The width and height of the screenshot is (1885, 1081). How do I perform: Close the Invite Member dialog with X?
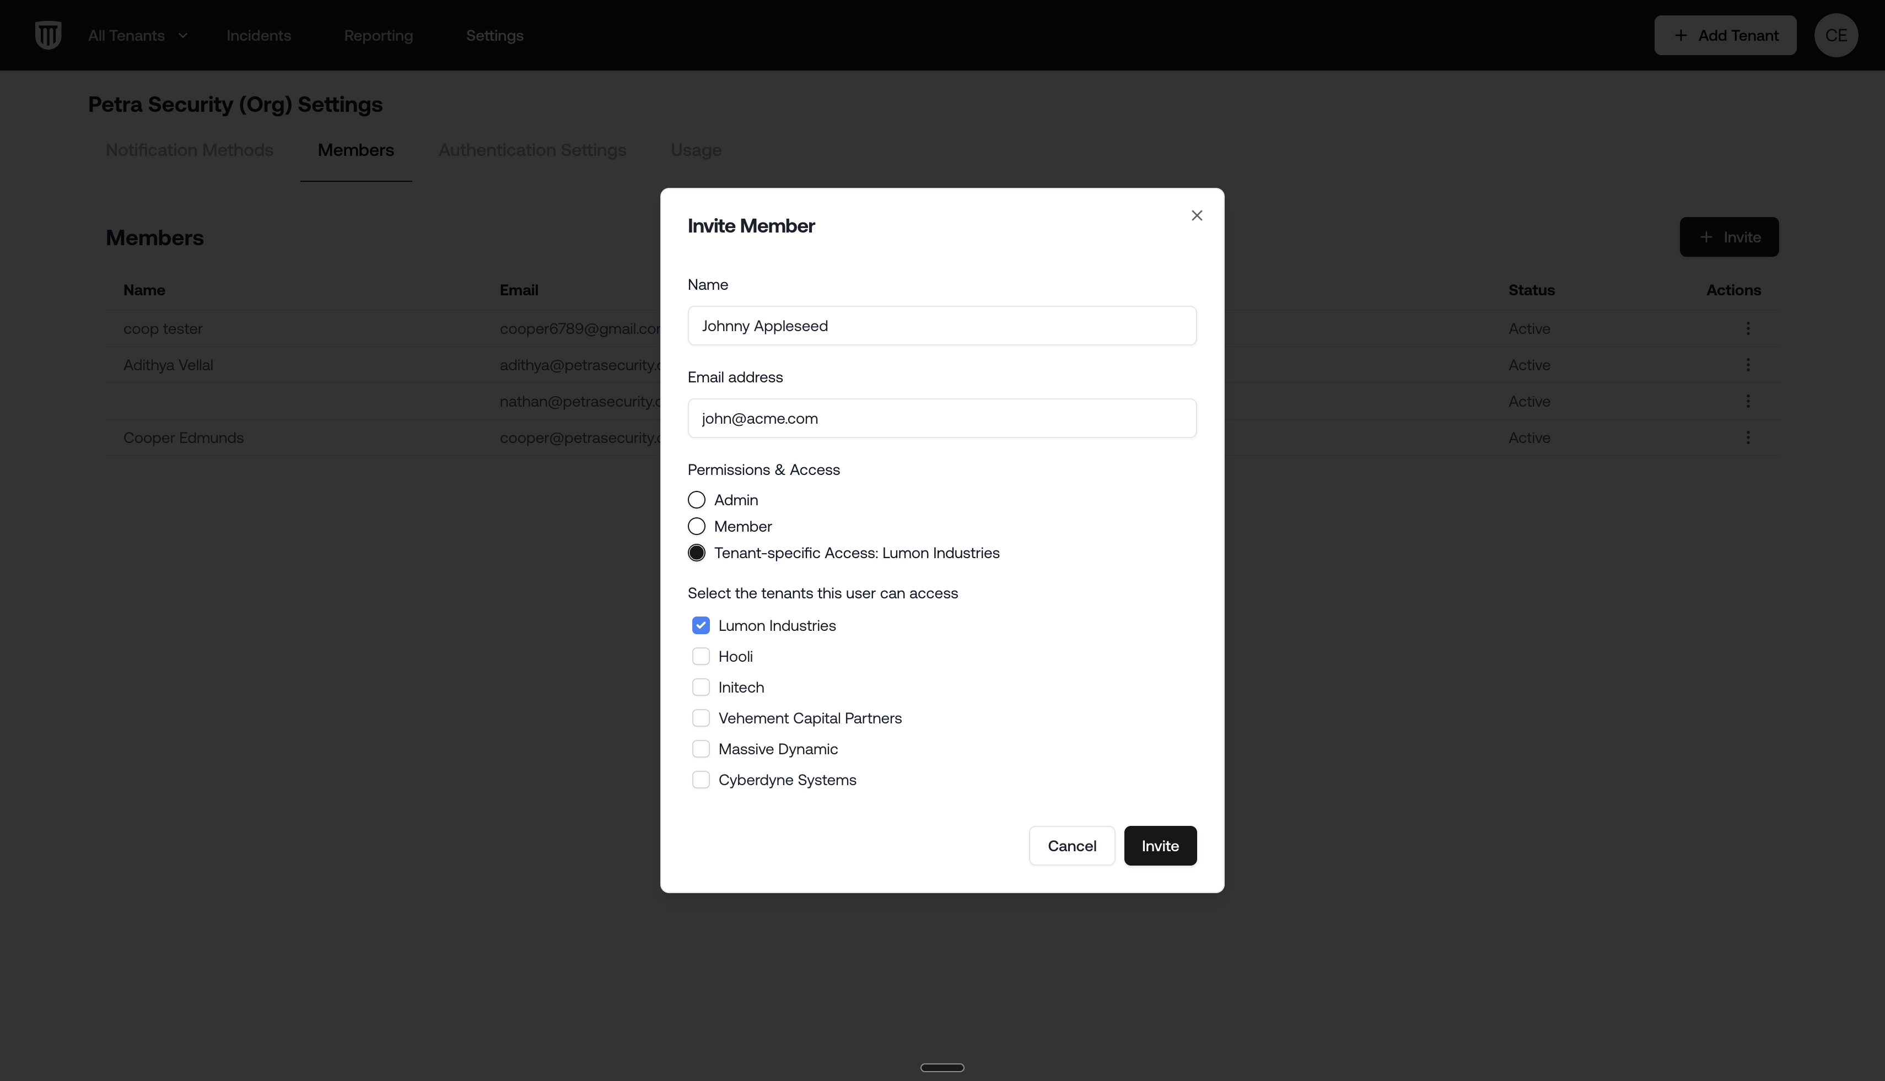click(1197, 215)
